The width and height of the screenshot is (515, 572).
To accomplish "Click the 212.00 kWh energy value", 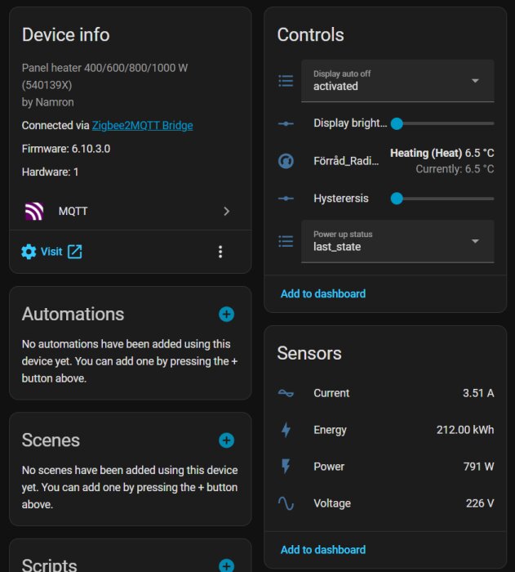I will [x=465, y=430].
